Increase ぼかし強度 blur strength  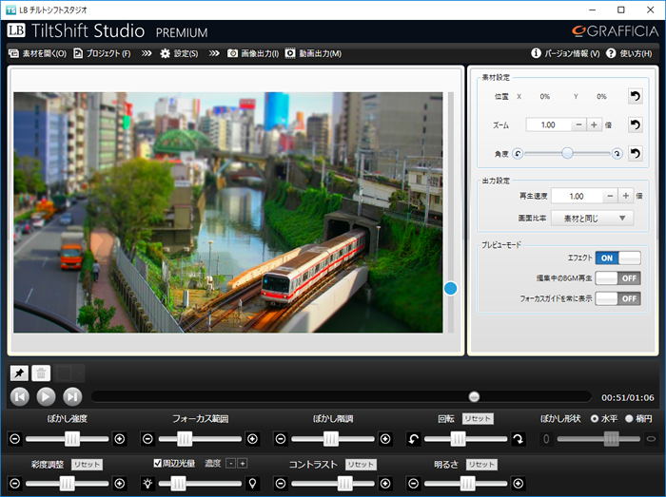(120, 439)
